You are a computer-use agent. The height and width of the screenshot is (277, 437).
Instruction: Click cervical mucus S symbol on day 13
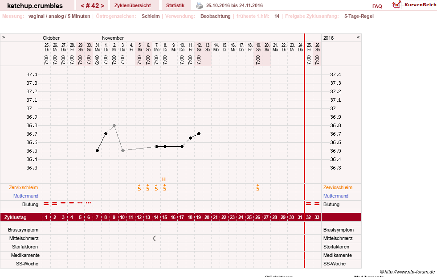pos(148,187)
